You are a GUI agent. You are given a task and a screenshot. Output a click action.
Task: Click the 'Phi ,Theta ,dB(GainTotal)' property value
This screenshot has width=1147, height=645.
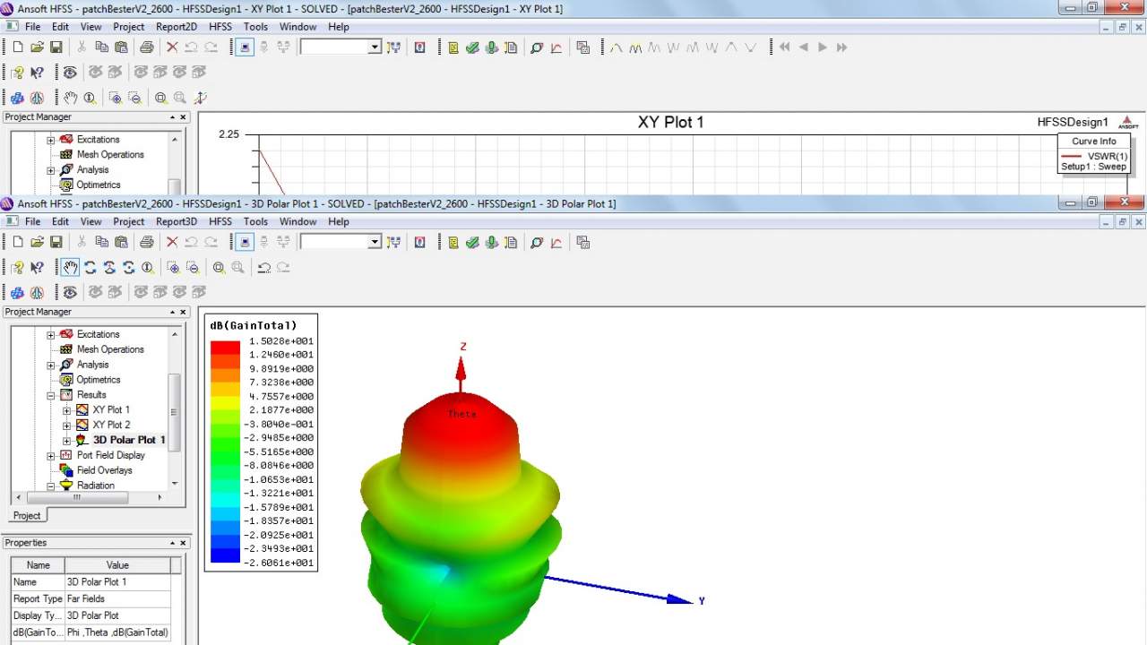(117, 632)
